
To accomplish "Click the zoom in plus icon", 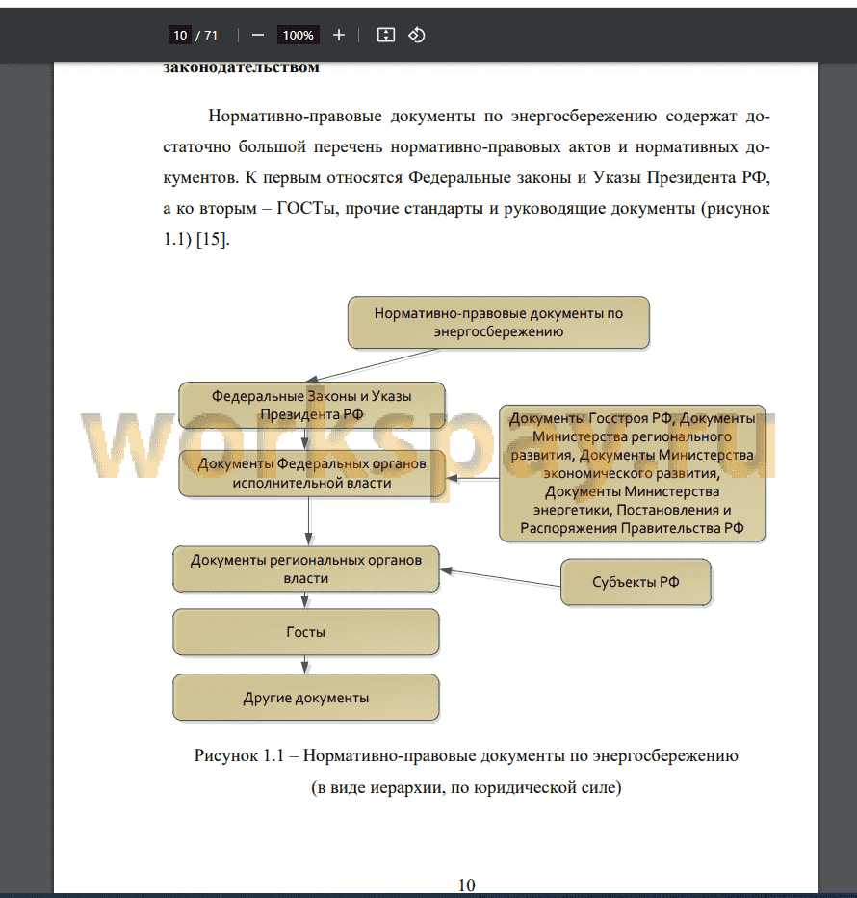I will point(339,36).
